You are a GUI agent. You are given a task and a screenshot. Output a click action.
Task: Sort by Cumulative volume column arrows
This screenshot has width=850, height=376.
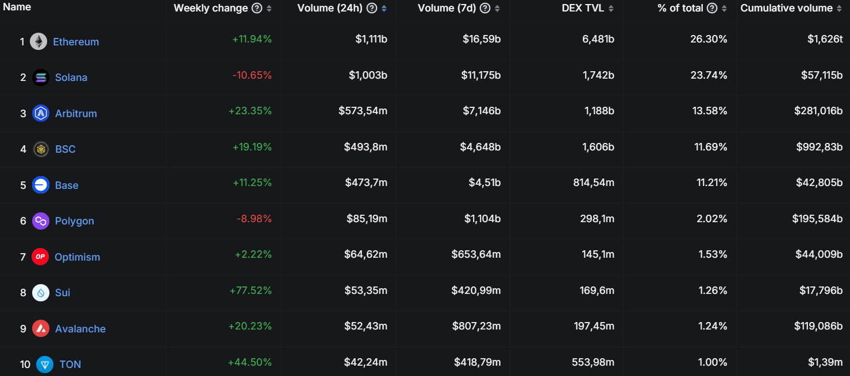[841, 8]
